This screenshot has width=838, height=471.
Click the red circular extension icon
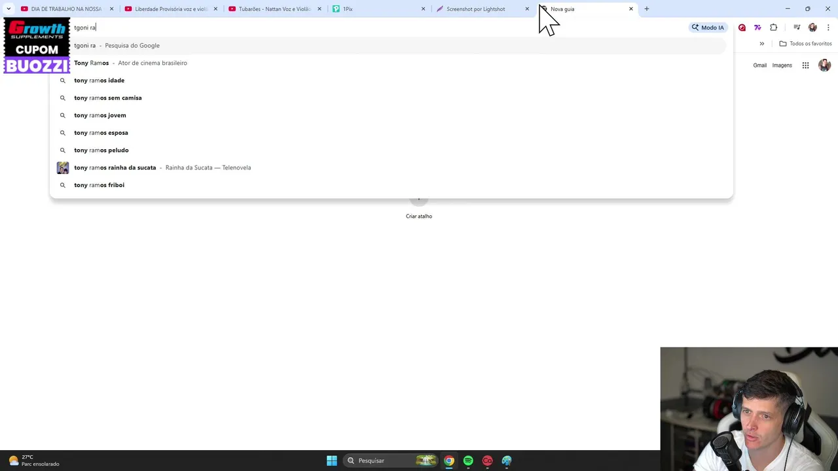coord(742,27)
